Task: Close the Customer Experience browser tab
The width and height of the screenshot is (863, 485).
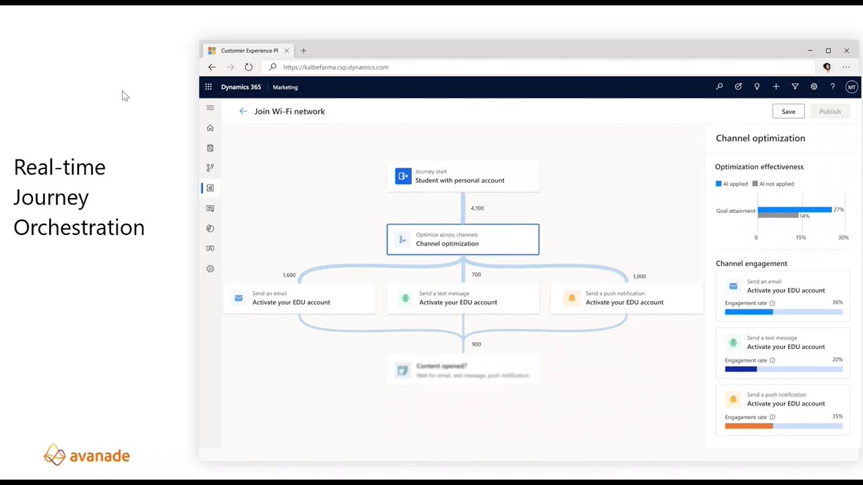Action: pos(287,51)
